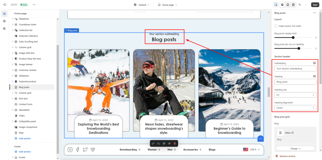Switch to mobile preview icon
This screenshot has height=160, width=322.
pyautogui.click(x=287, y=5)
